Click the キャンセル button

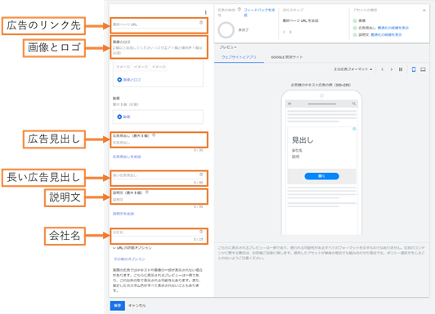point(137,306)
